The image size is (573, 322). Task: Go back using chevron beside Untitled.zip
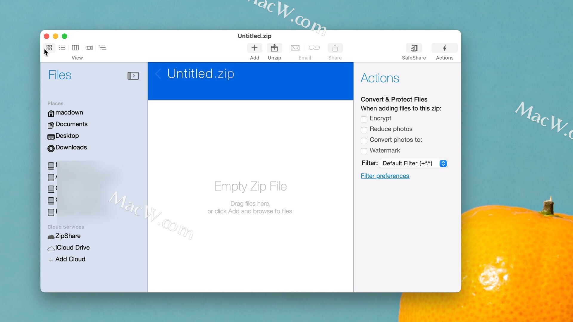[x=158, y=74]
